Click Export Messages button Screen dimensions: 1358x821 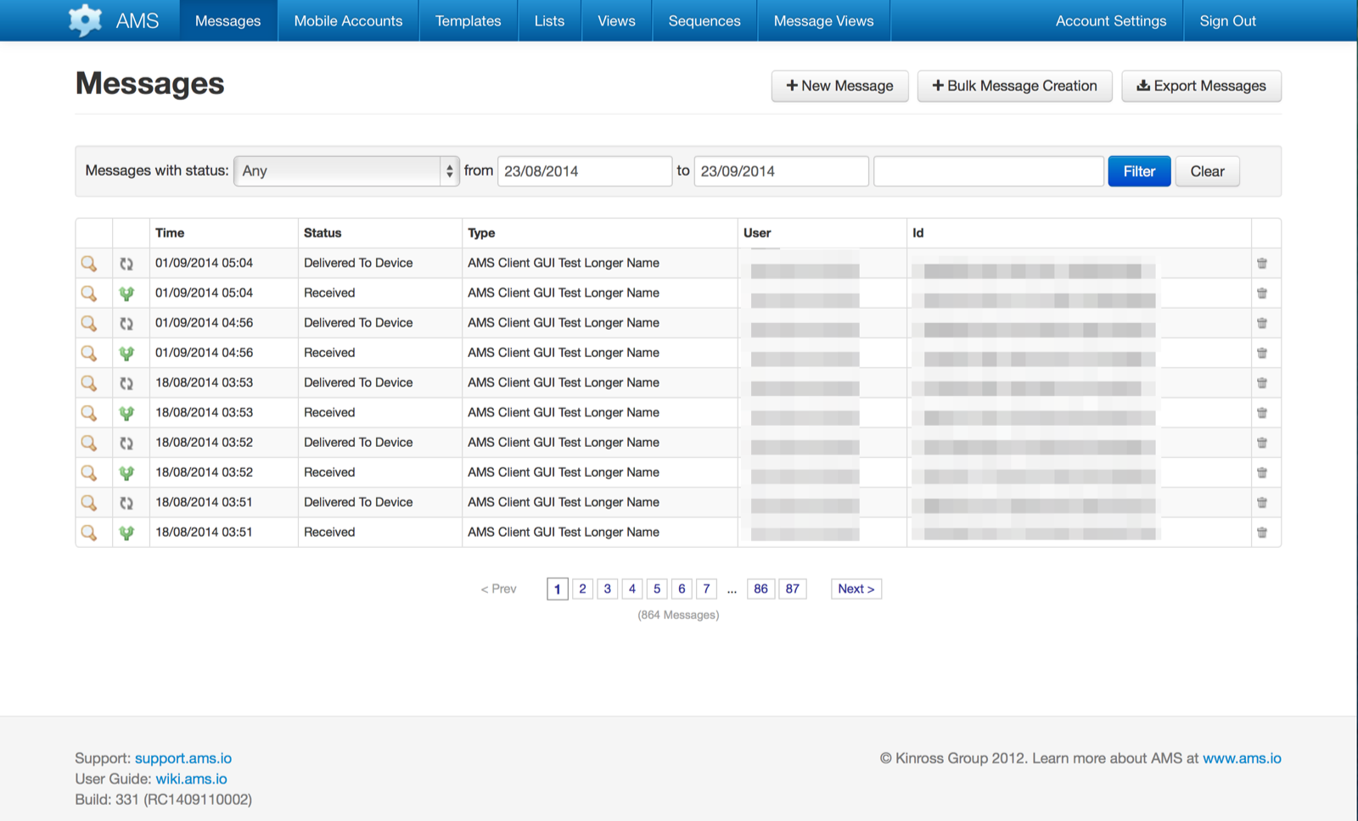tap(1201, 86)
